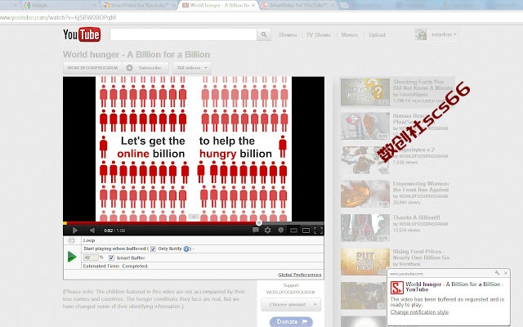Click the search magnifier button
523x327 pixels.
coord(264,34)
